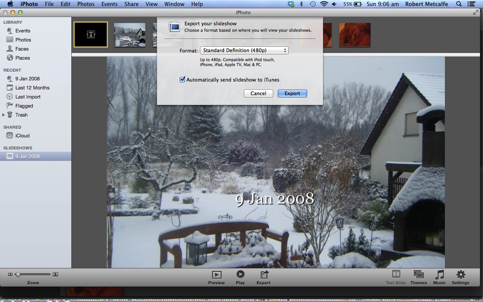The image size is (483, 302).
Task: Open the Wi-Fi status menu
Action: [x=324, y=4]
